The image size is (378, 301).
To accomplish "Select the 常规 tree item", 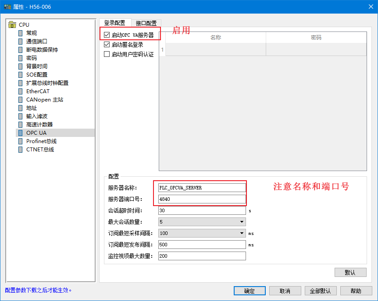I will pos(32,33).
